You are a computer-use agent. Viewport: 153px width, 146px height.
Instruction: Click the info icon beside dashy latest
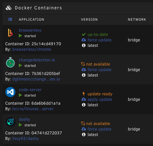84,135
